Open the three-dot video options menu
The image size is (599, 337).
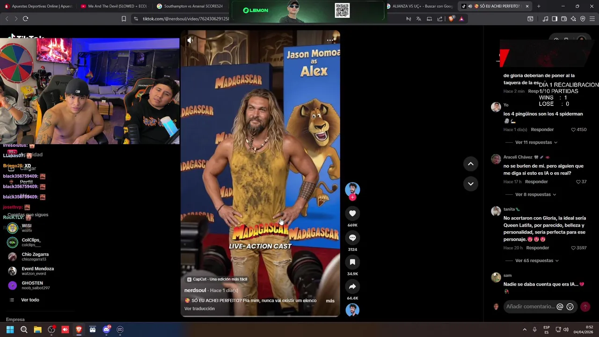(x=330, y=40)
